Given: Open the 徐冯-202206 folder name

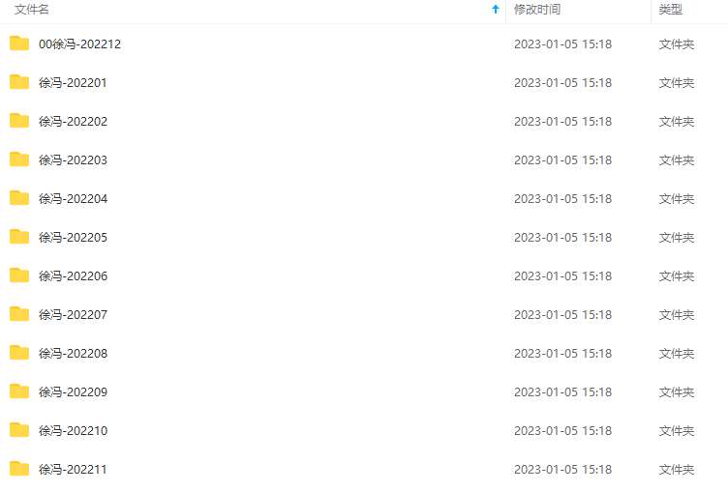Looking at the screenshot, I should (73, 276).
